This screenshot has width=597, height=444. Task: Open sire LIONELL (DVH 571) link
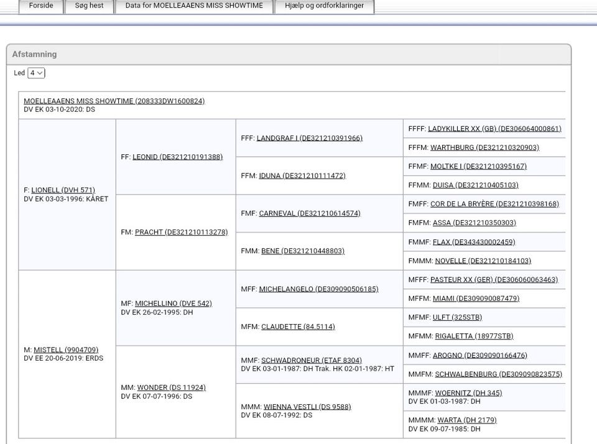[x=63, y=190]
